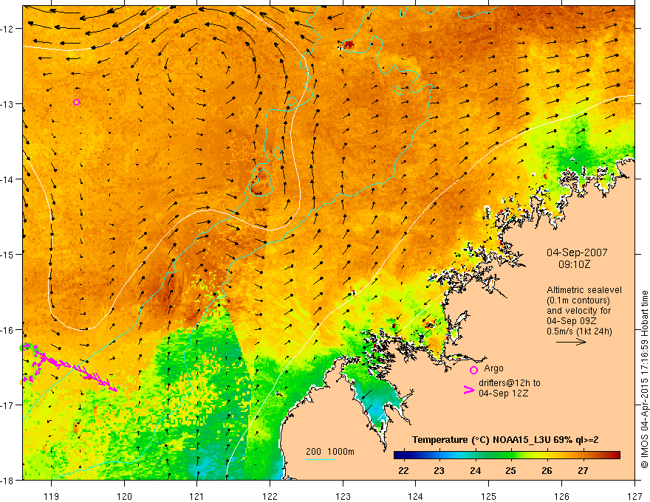The image size is (650, 502).
Task: Click the 'drifters@12h to' legend text
Action: 510,383
